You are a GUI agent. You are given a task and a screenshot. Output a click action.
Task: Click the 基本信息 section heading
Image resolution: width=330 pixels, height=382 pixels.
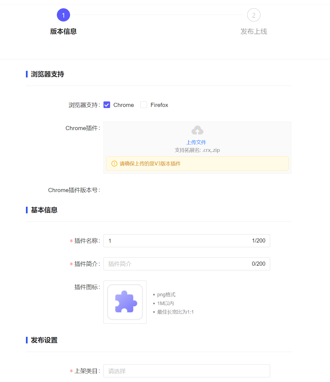(44, 210)
